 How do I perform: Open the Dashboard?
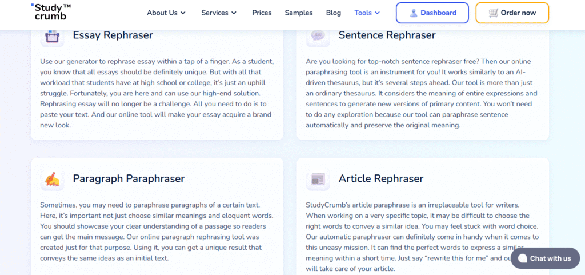click(x=432, y=13)
